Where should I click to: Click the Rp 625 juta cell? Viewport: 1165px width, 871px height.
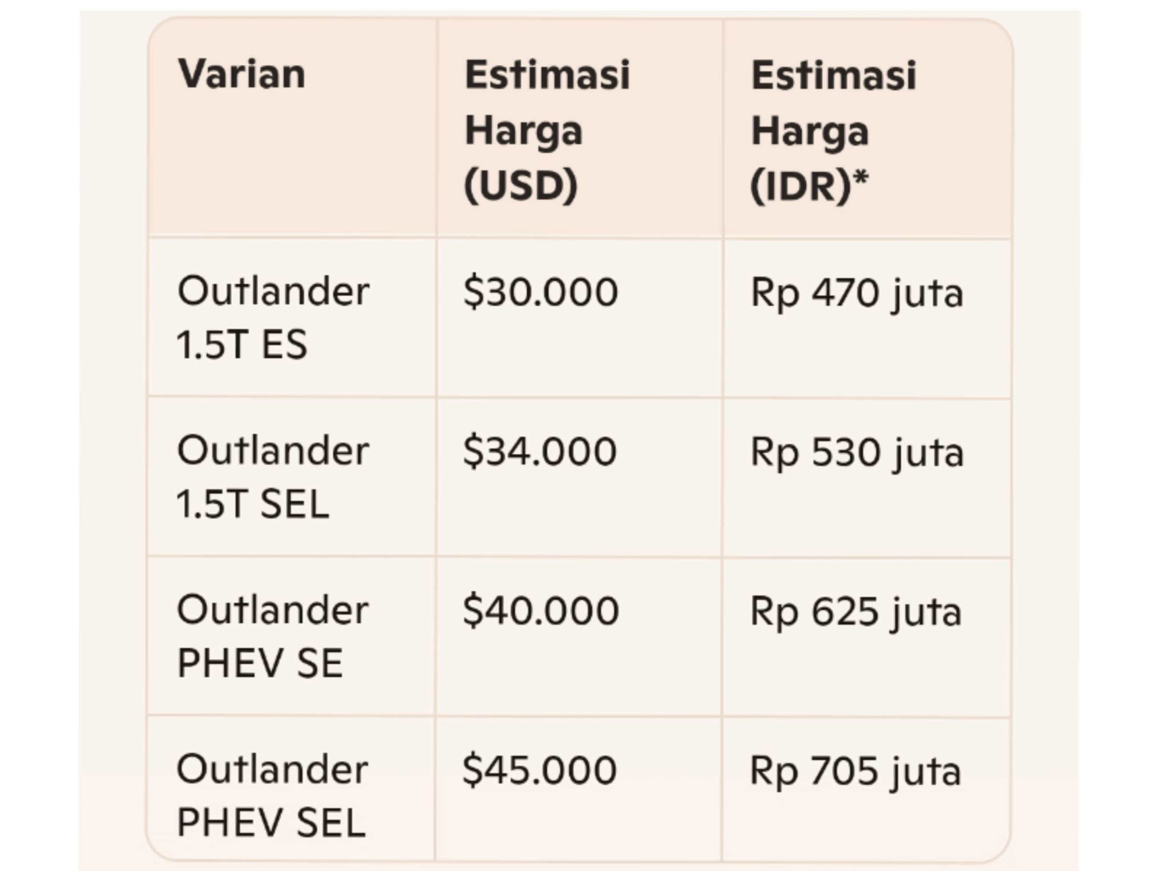[855, 612]
